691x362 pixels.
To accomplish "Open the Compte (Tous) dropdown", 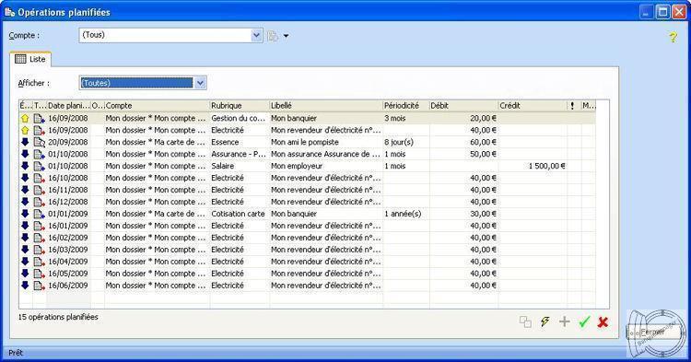I will (x=256, y=35).
